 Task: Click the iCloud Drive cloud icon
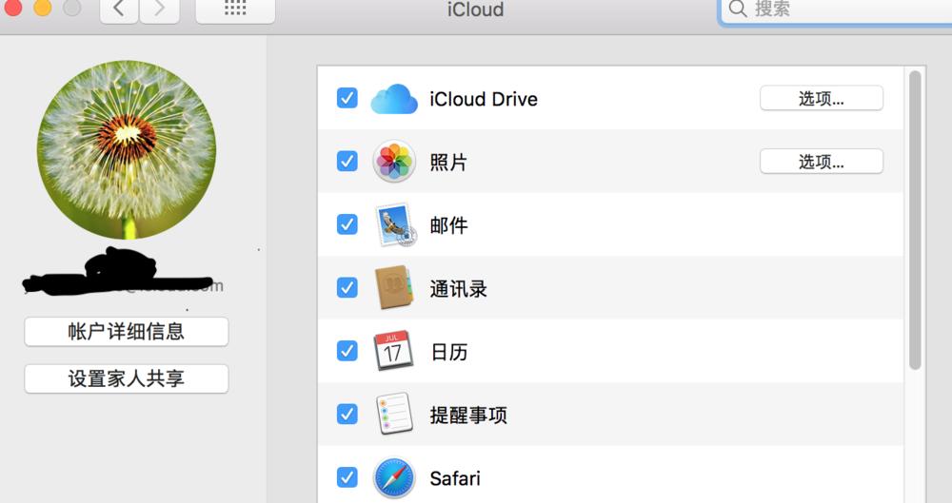394,99
